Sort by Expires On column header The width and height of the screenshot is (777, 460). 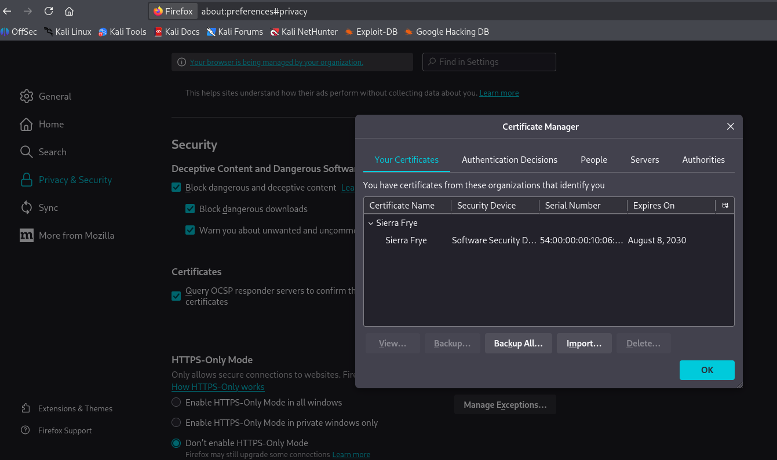[671, 205]
